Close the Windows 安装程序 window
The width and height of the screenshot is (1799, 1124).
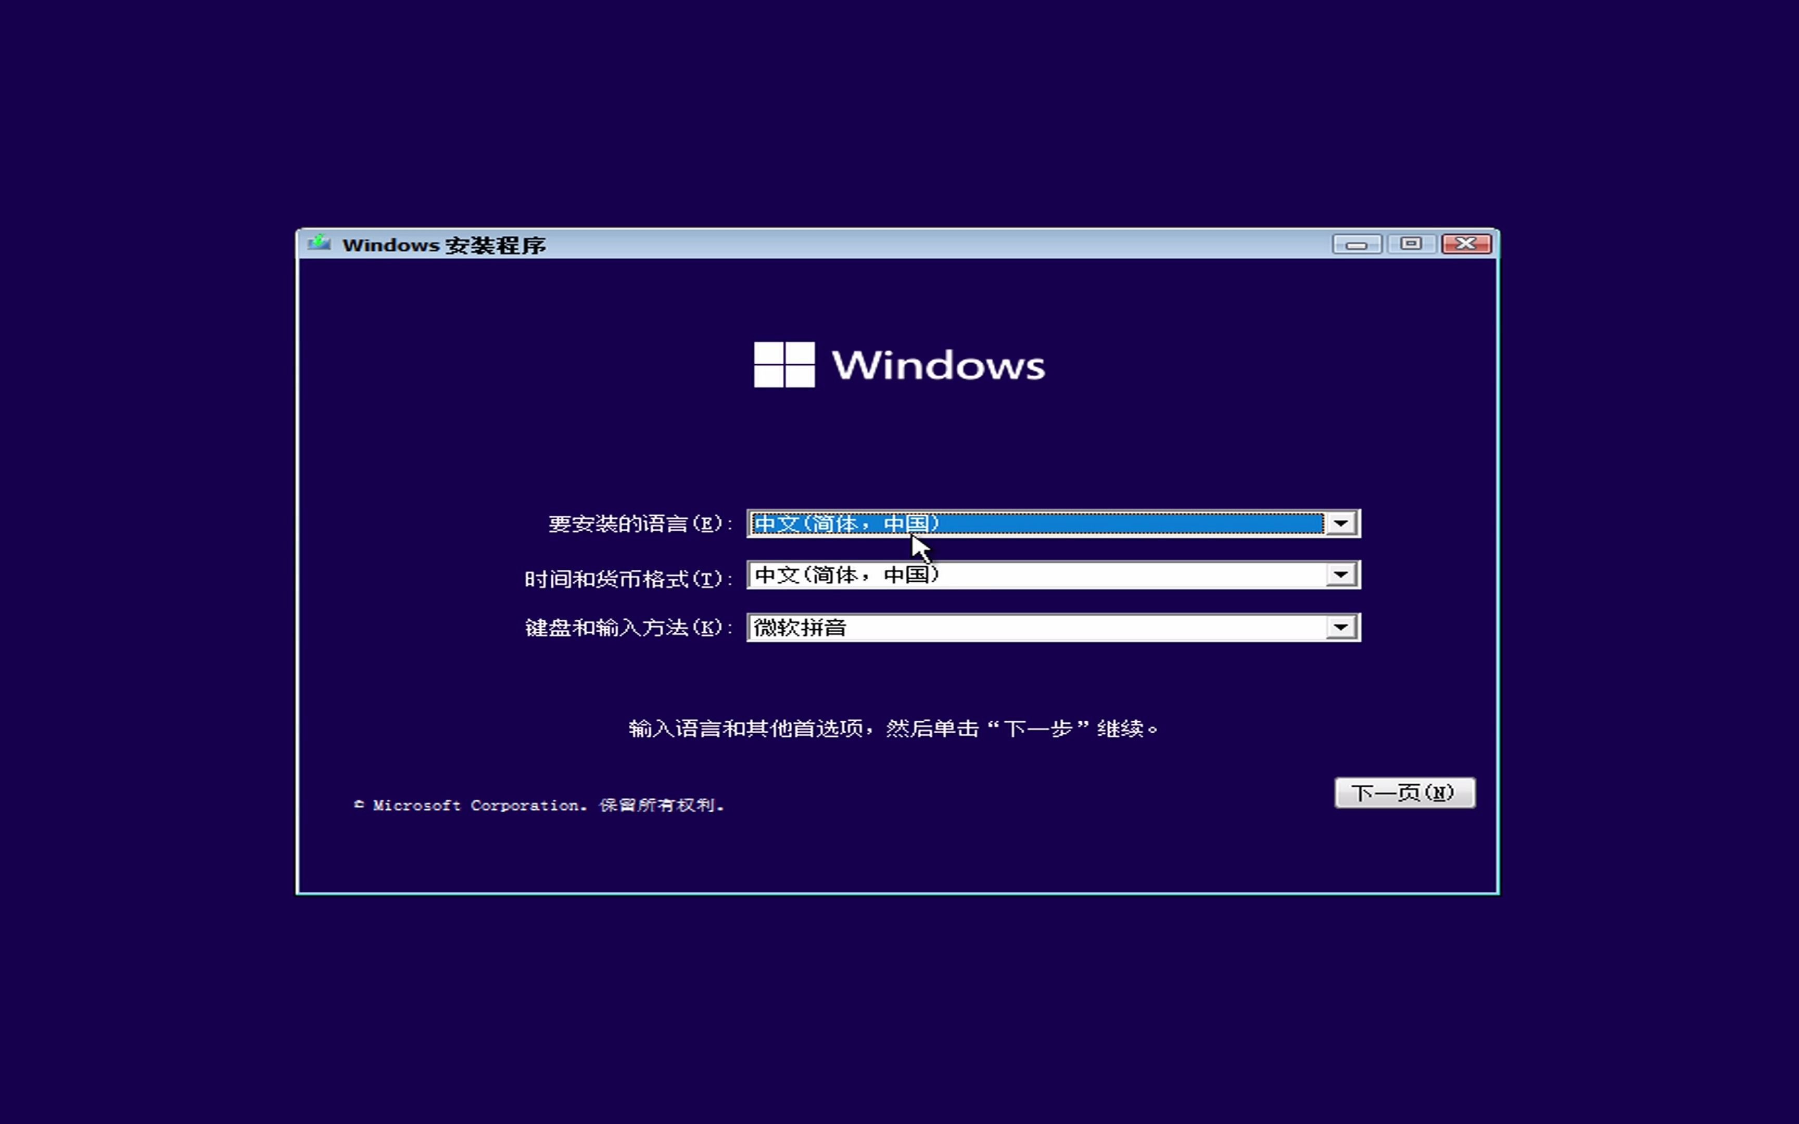[1466, 244]
